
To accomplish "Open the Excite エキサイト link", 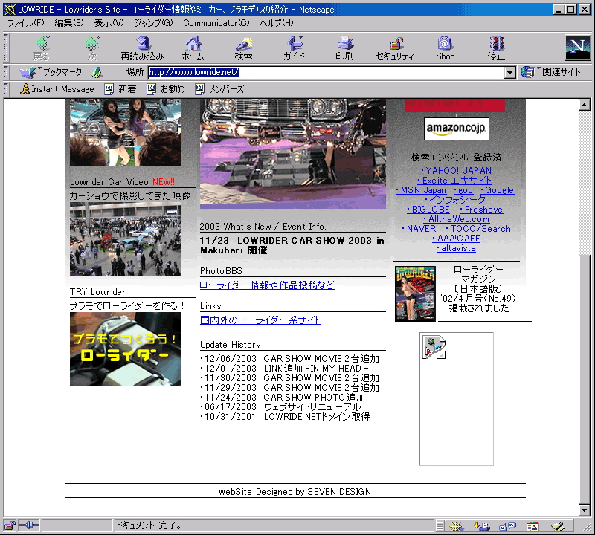I will (454, 181).
